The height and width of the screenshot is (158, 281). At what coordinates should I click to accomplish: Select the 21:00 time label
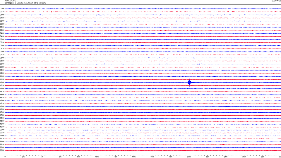pyautogui.click(x=2, y=135)
